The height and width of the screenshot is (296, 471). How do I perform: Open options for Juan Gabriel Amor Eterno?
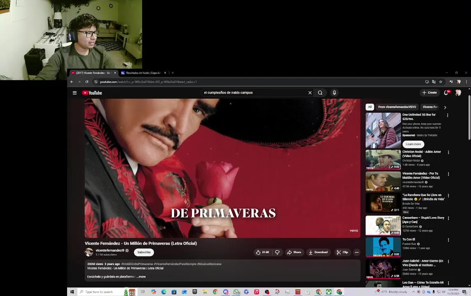coord(448,261)
